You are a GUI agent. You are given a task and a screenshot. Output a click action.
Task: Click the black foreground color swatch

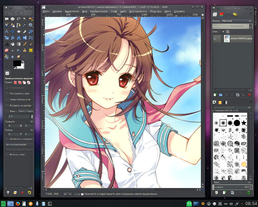point(17,63)
